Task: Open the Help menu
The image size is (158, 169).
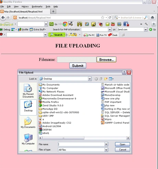Action: 56,7
